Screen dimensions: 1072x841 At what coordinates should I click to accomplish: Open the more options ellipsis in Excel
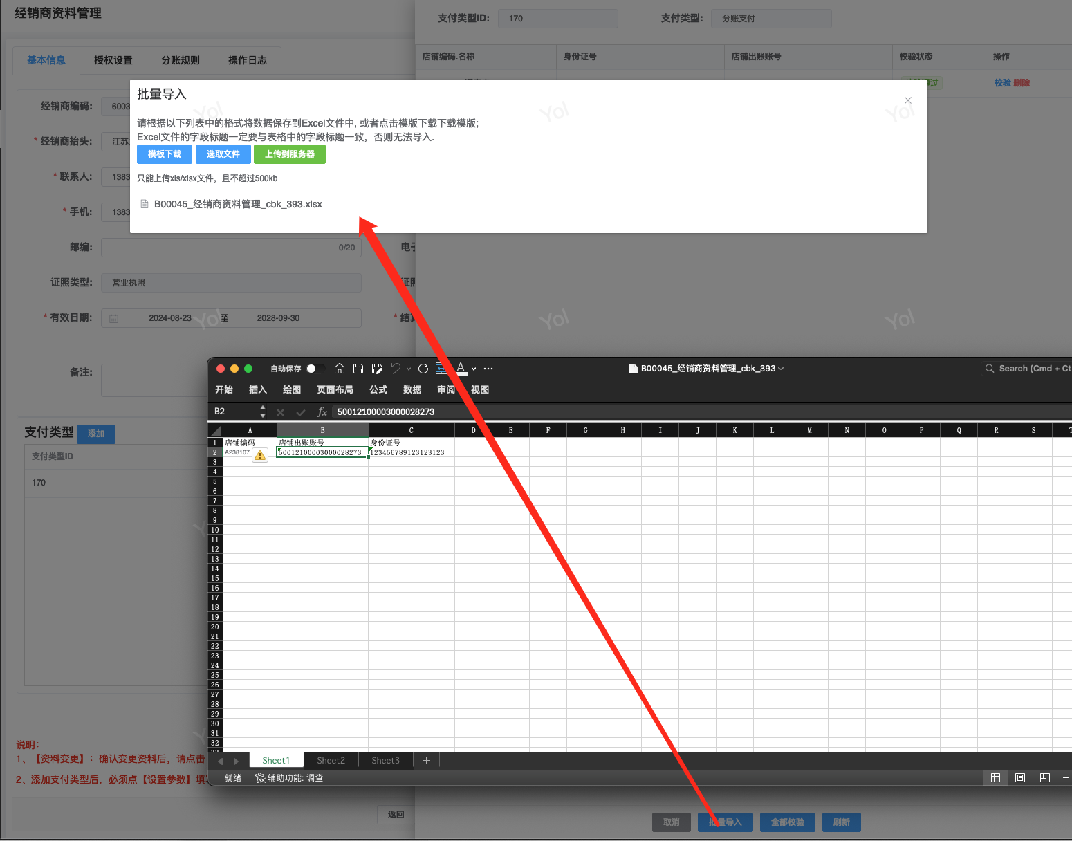pos(488,369)
